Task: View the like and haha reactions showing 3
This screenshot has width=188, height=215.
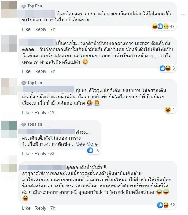Action: (168, 68)
